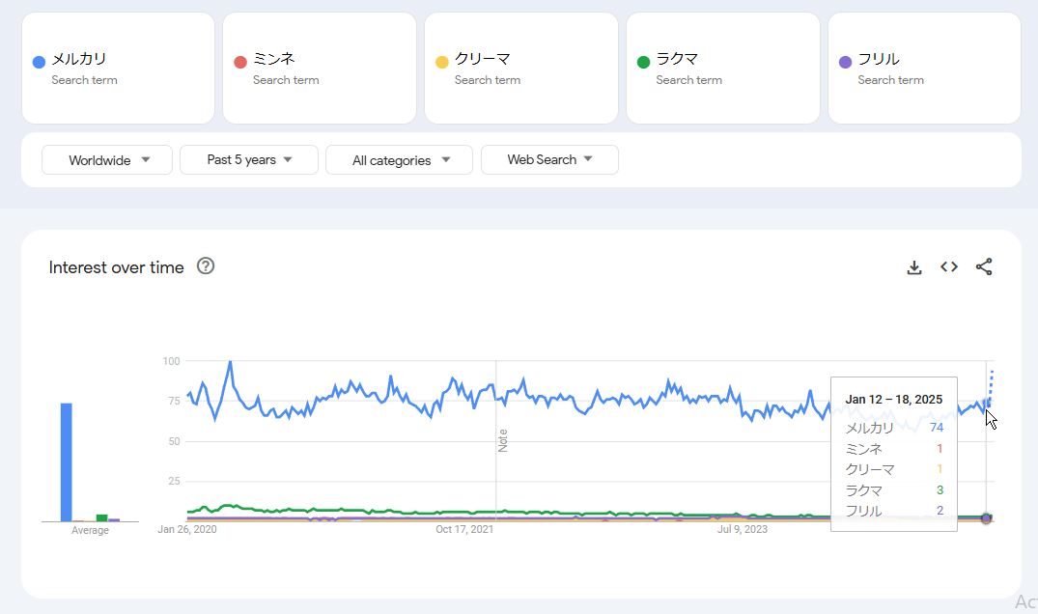
Task: Click the purple dot beside フリル
Action: pos(845,62)
